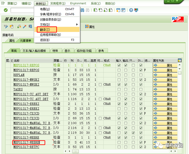This screenshot has width=189, height=154.
Task: Go to the previous page icon
Action: (x=100, y=10)
